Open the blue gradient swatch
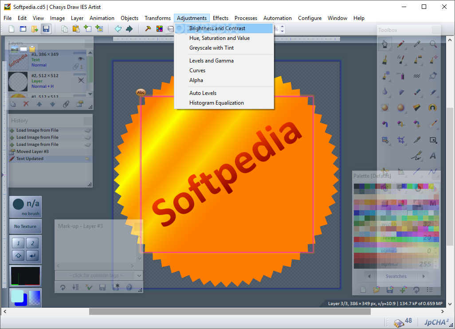The image size is (455, 329). (x=35, y=298)
